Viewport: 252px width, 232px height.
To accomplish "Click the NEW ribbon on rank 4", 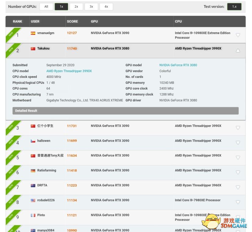I will (x=12, y=141).
